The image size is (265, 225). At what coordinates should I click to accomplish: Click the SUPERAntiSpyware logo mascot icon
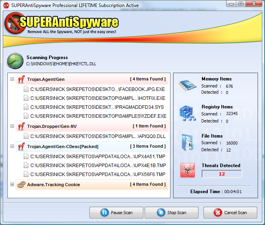[x=15, y=23]
